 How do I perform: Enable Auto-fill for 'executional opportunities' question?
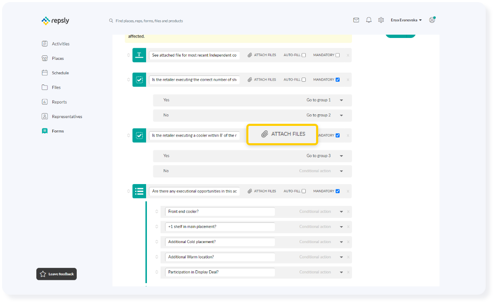pyautogui.click(x=304, y=191)
